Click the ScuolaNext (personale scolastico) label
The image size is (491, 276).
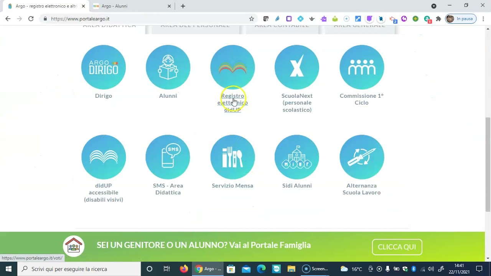[297, 103]
